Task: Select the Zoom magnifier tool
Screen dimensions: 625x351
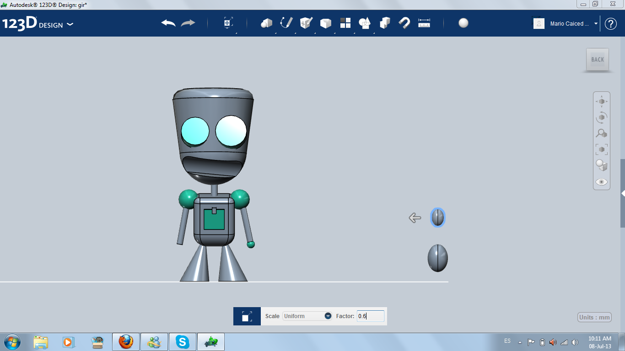Action: tap(602, 133)
